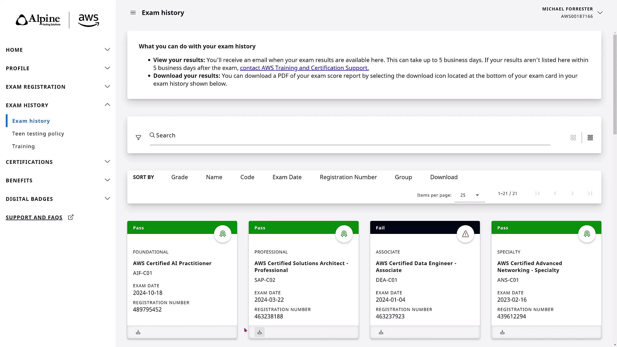Screen dimensions: 617x347
Task: Go to Training in the sidebar
Action: [23, 146]
